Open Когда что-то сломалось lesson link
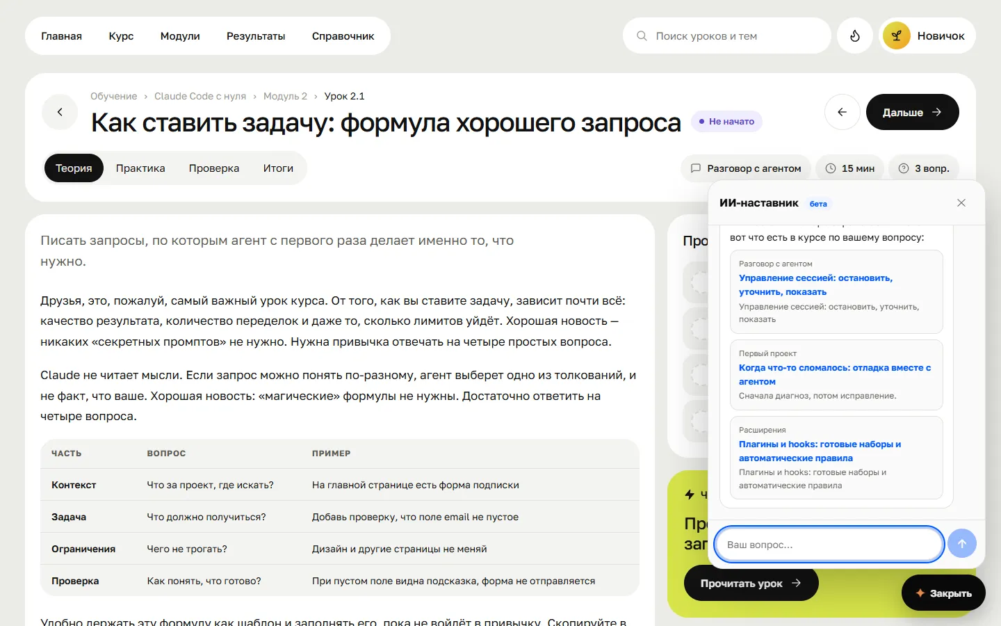The width and height of the screenshot is (1001, 626). click(x=835, y=374)
